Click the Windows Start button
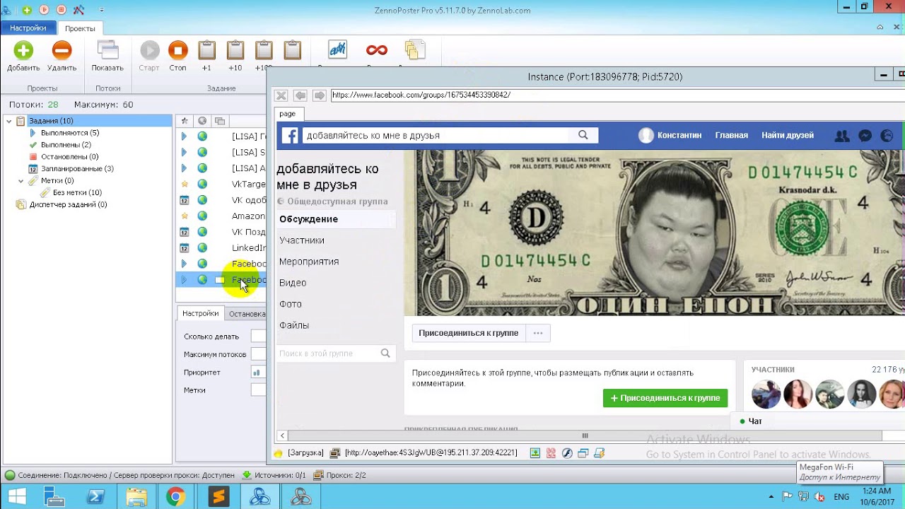Viewport: 905px width, 509px height. click(16, 497)
